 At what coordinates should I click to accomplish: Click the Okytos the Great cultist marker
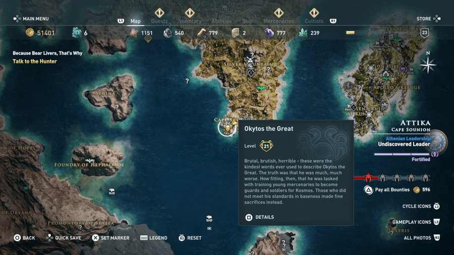227,127
